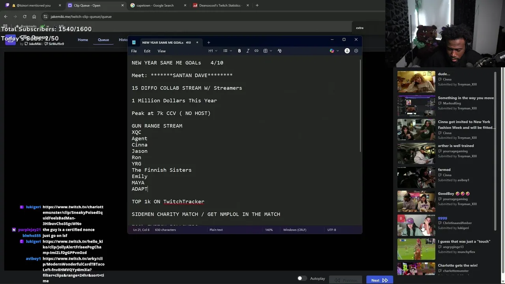The height and width of the screenshot is (284, 505).
Task: Close the capetown Google Search tab
Action: pos(185,6)
